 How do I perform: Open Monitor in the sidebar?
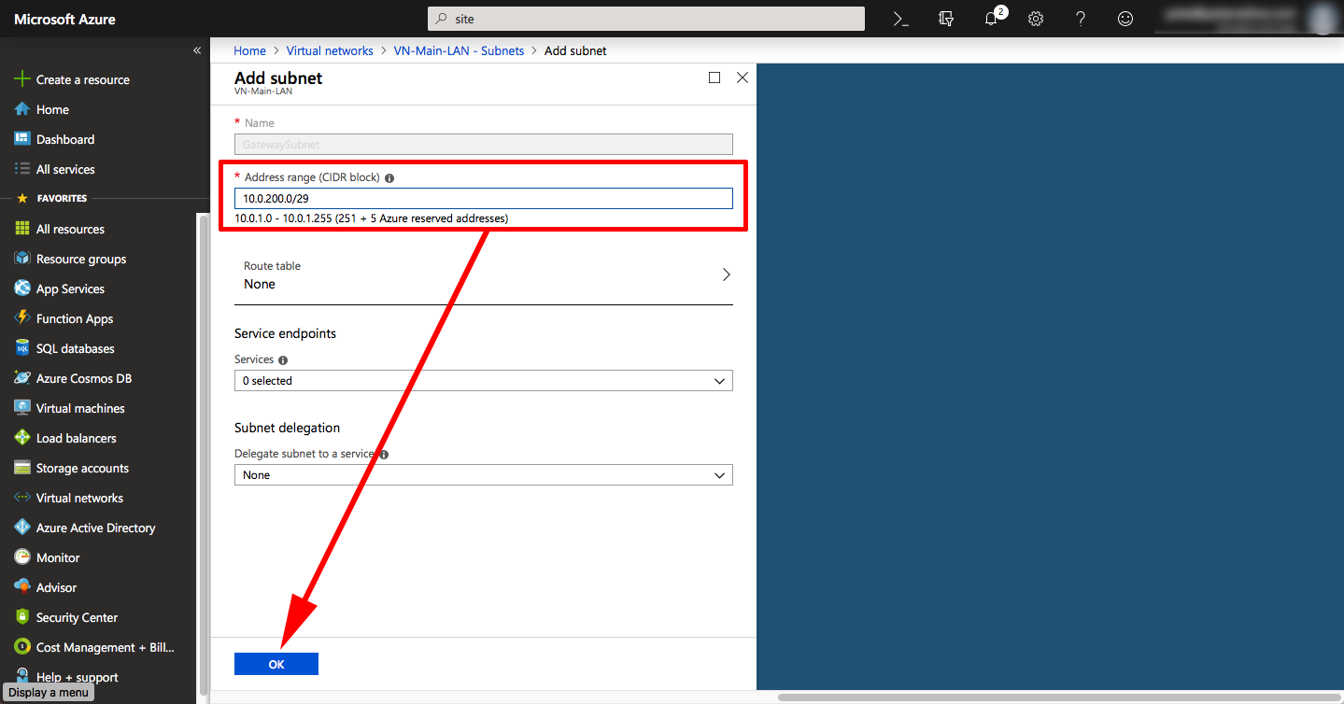(58, 557)
